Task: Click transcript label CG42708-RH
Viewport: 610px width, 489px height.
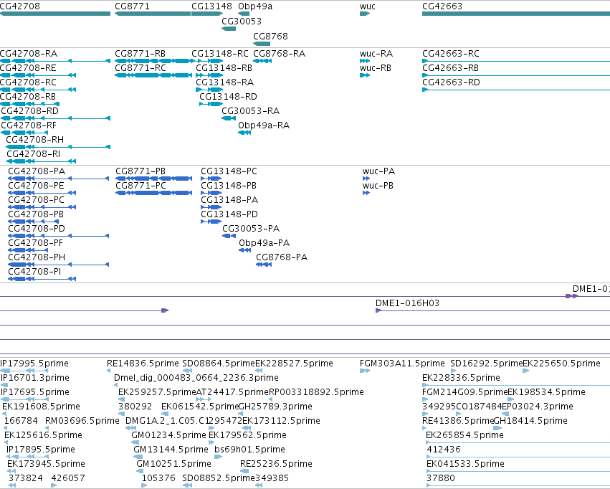Action: [x=35, y=139]
